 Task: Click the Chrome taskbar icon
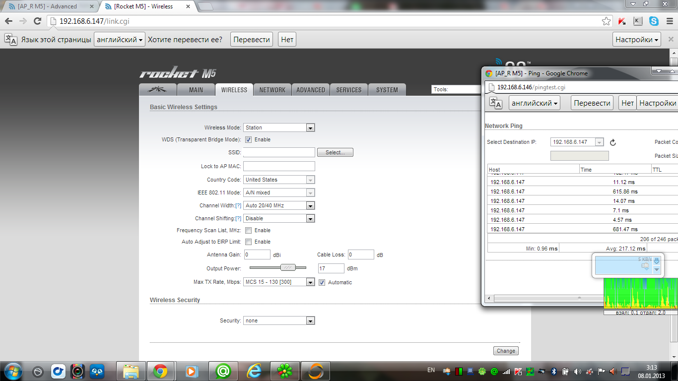click(160, 371)
